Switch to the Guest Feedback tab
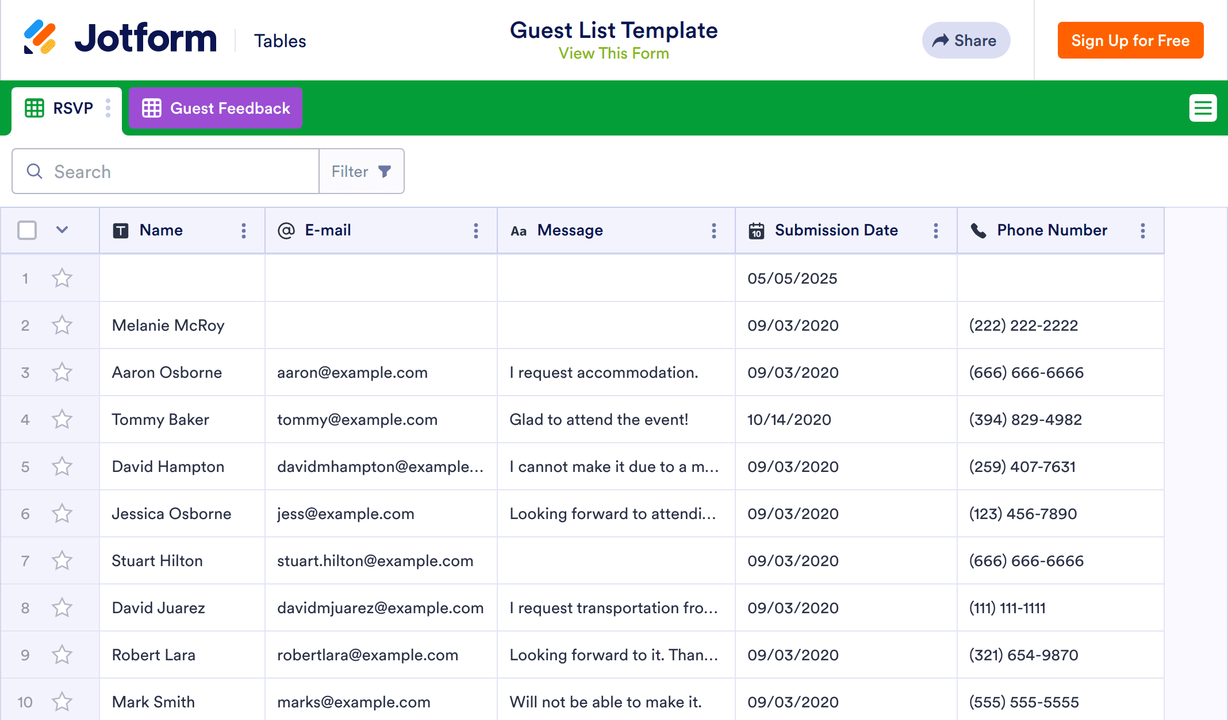The width and height of the screenshot is (1228, 720). coord(216,108)
